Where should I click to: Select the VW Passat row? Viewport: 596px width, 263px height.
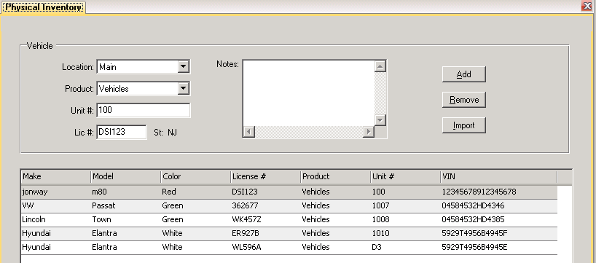coord(289,205)
